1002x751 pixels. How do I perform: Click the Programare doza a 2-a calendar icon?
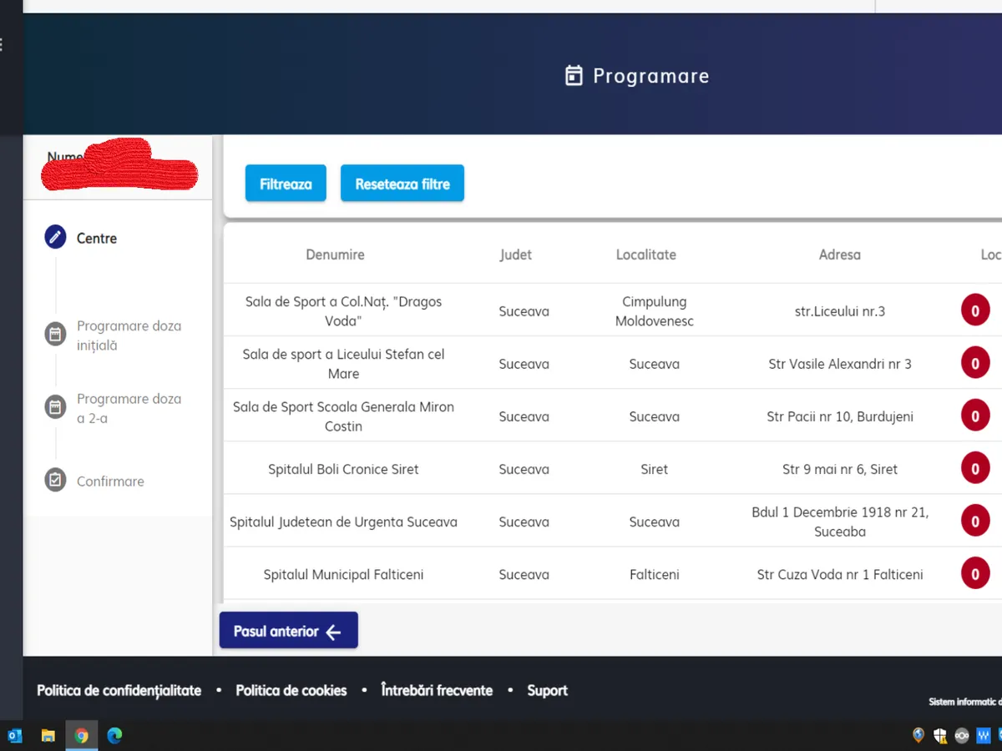point(55,407)
